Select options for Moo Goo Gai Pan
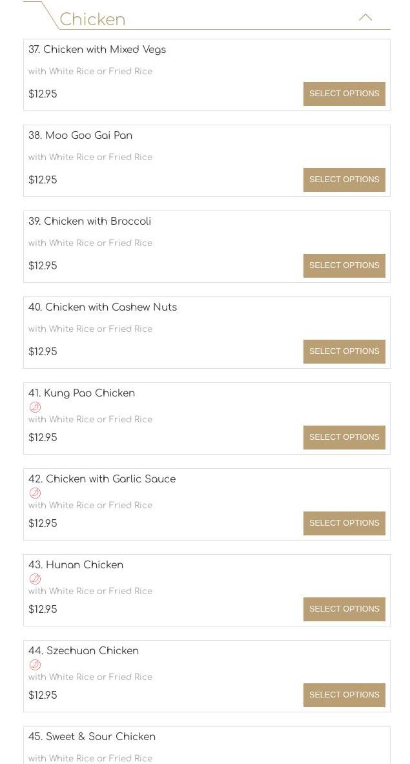 pyautogui.click(x=344, y=180)
